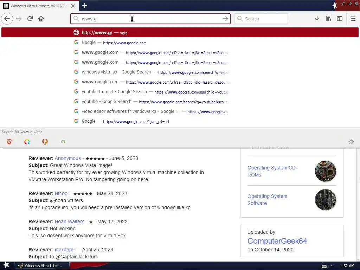The width and height of the screenshot is (360, 270).
Task: Search www.g with Qwant colorful Q icon
Action: (27, 142)
